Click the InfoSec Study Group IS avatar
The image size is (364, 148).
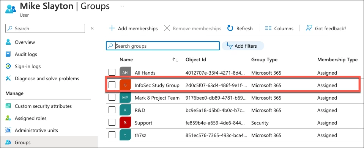pyautogui.click(x=125, y=85)
